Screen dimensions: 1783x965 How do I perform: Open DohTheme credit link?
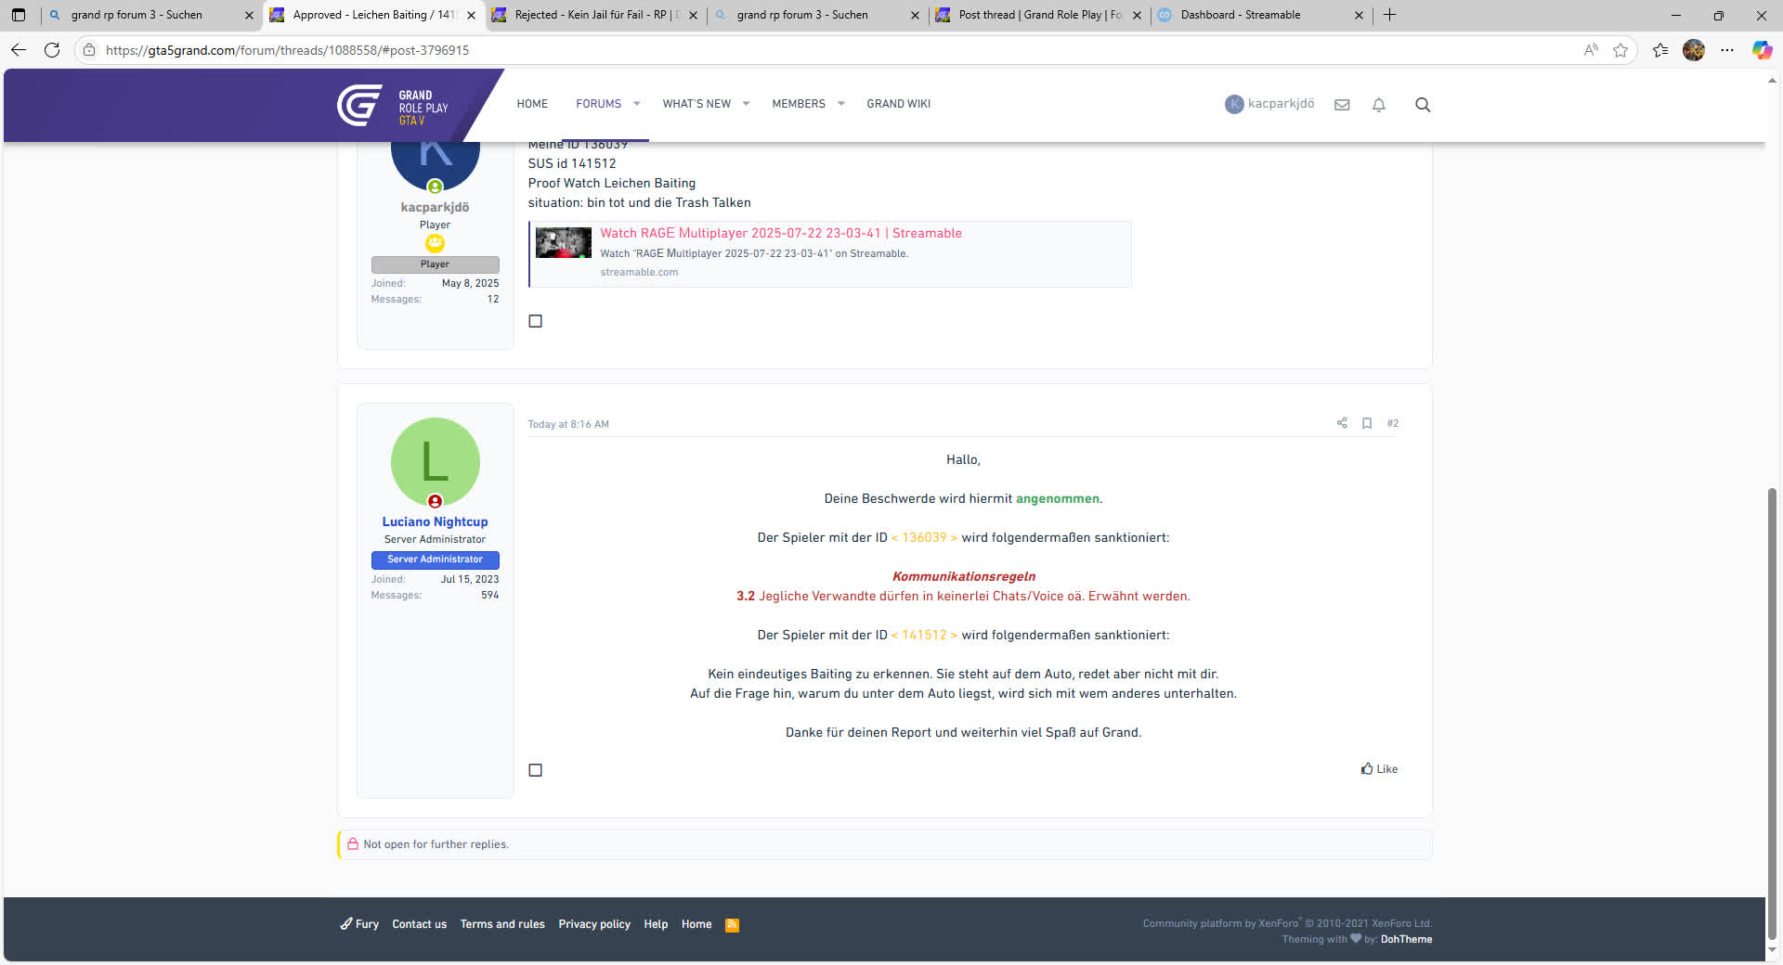1406,939
